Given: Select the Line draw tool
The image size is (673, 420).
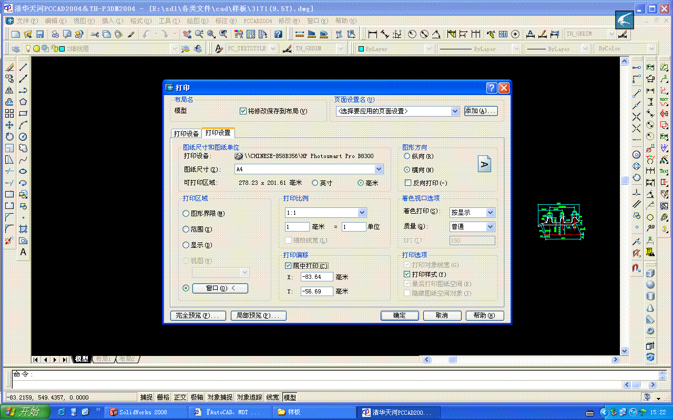Looking at the screenshot, I should [x=23, y=67].
